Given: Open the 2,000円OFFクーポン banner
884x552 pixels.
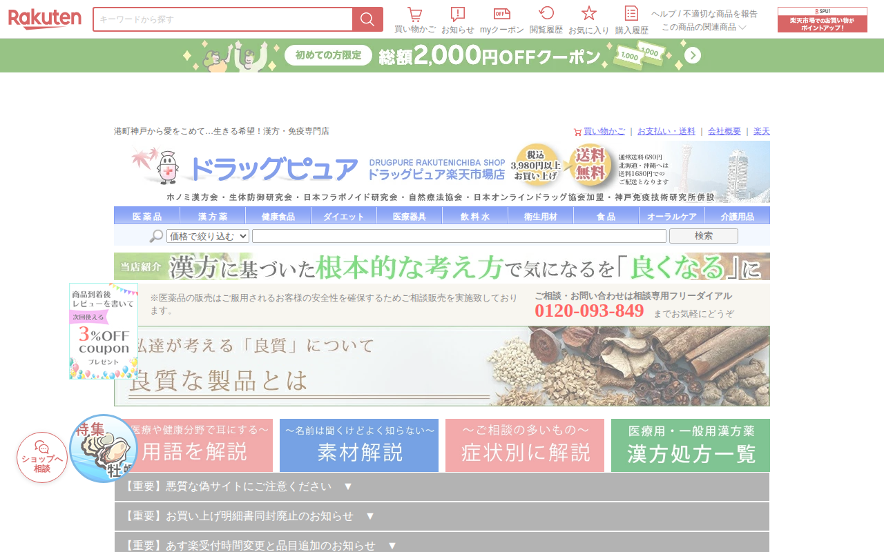Looking at the screenshot, I should click(442, 55).
